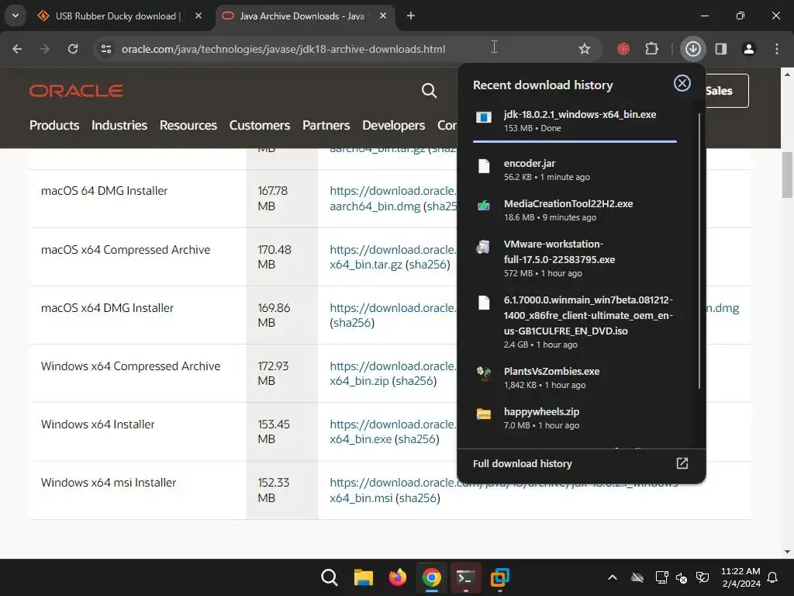Open the Chrome profile menu
This screenshot has width=794, height=596.
click(x=749, y=49)
